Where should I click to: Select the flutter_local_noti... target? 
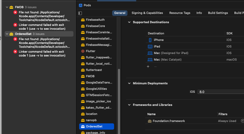pos(97,64)
